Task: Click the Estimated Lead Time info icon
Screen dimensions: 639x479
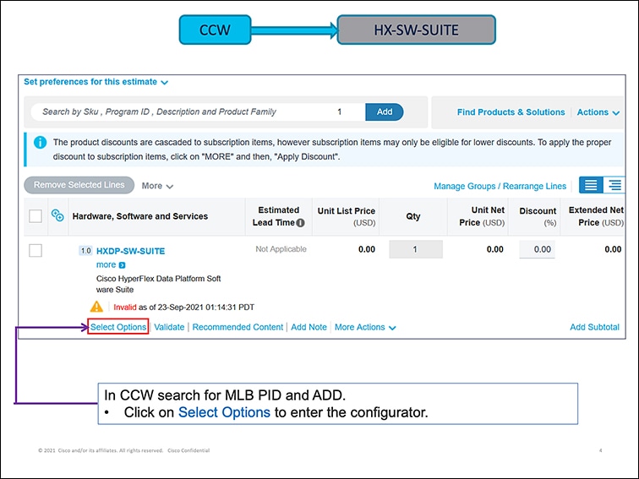Action: (300, 223)
